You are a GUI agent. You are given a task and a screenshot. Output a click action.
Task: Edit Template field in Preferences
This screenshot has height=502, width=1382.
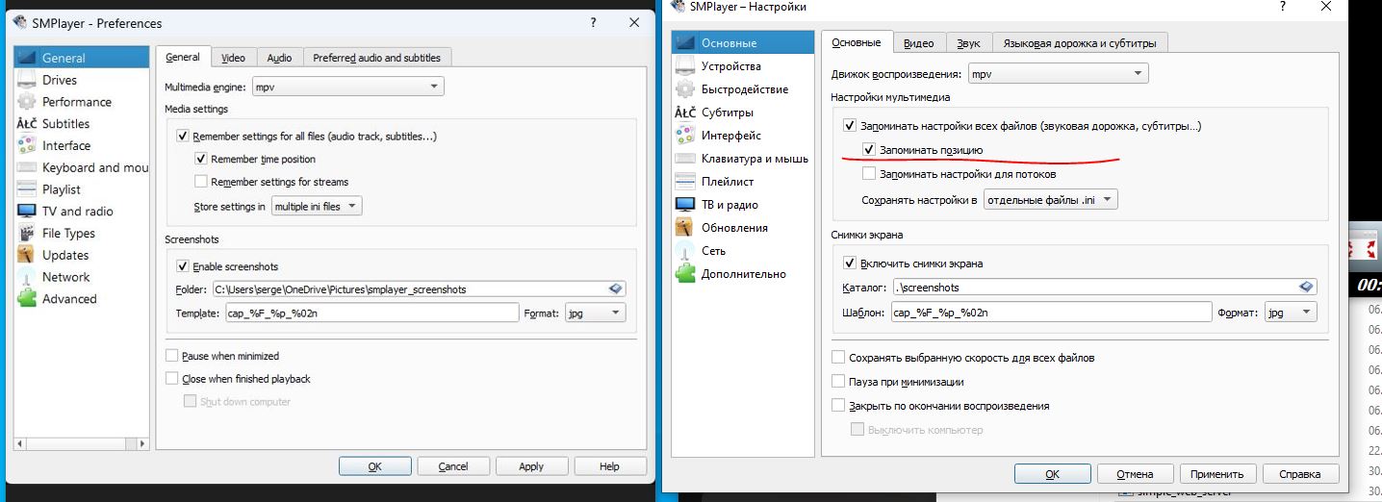pos(372,313)
